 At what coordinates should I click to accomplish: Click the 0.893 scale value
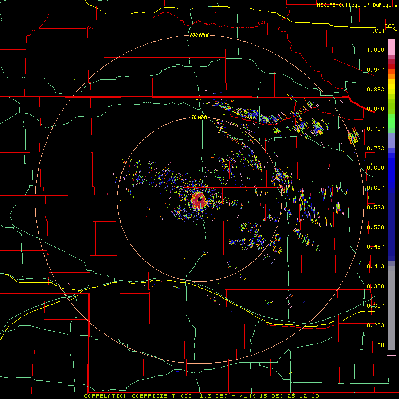376,89
